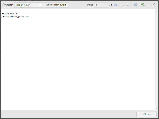
Task: Close the Reports dialog
Action: coord(147,114)
